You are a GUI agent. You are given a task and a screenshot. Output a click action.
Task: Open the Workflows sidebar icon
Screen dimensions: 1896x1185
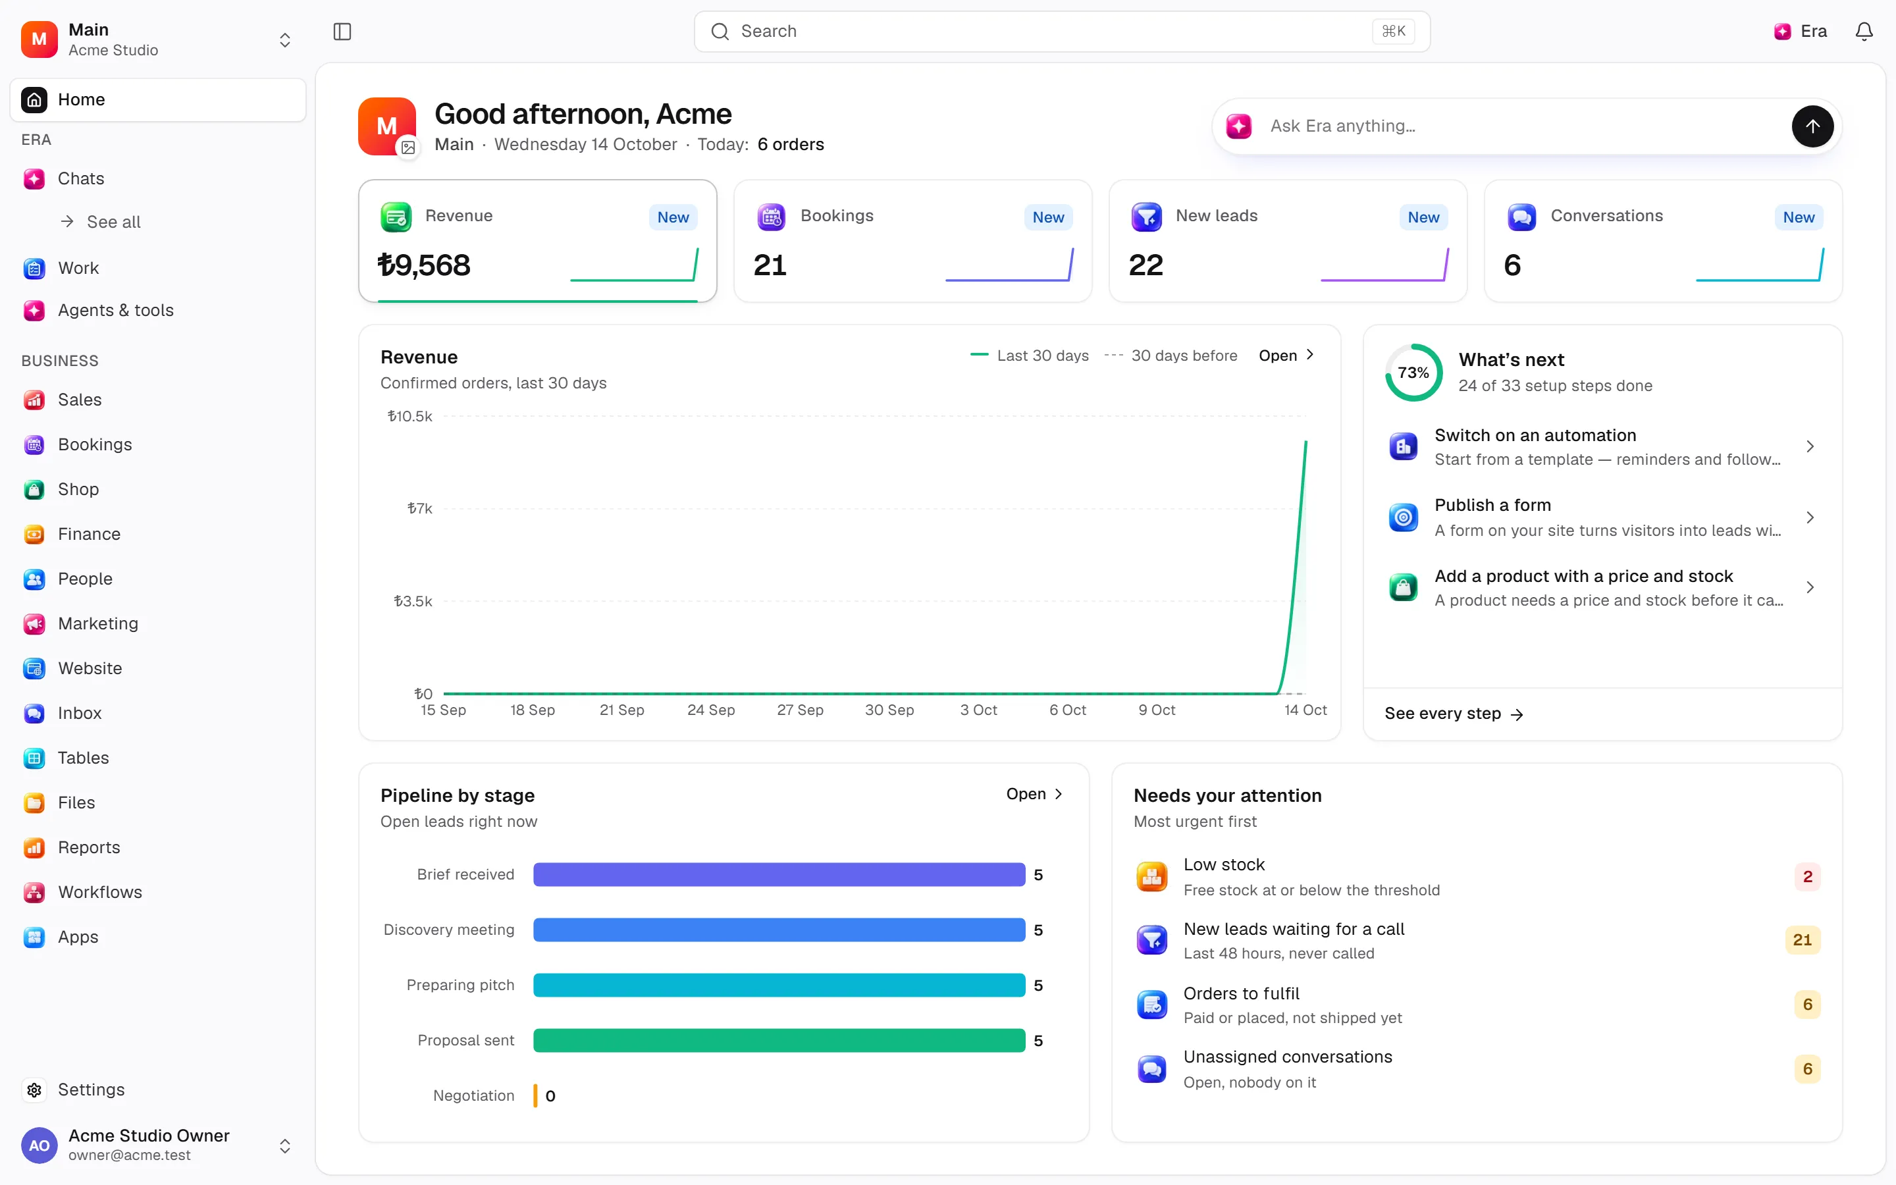(34, 892)
